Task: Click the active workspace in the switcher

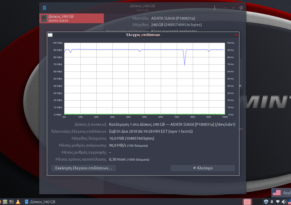Action: click(247, 202)
